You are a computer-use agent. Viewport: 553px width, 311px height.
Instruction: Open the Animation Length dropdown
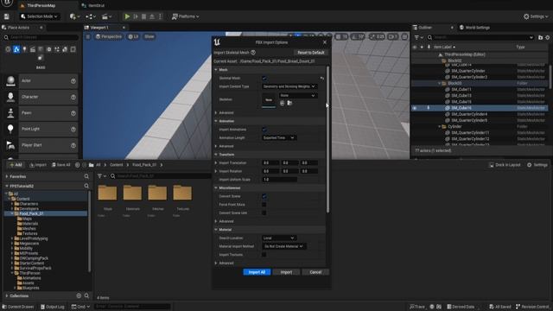pos(278,138)
